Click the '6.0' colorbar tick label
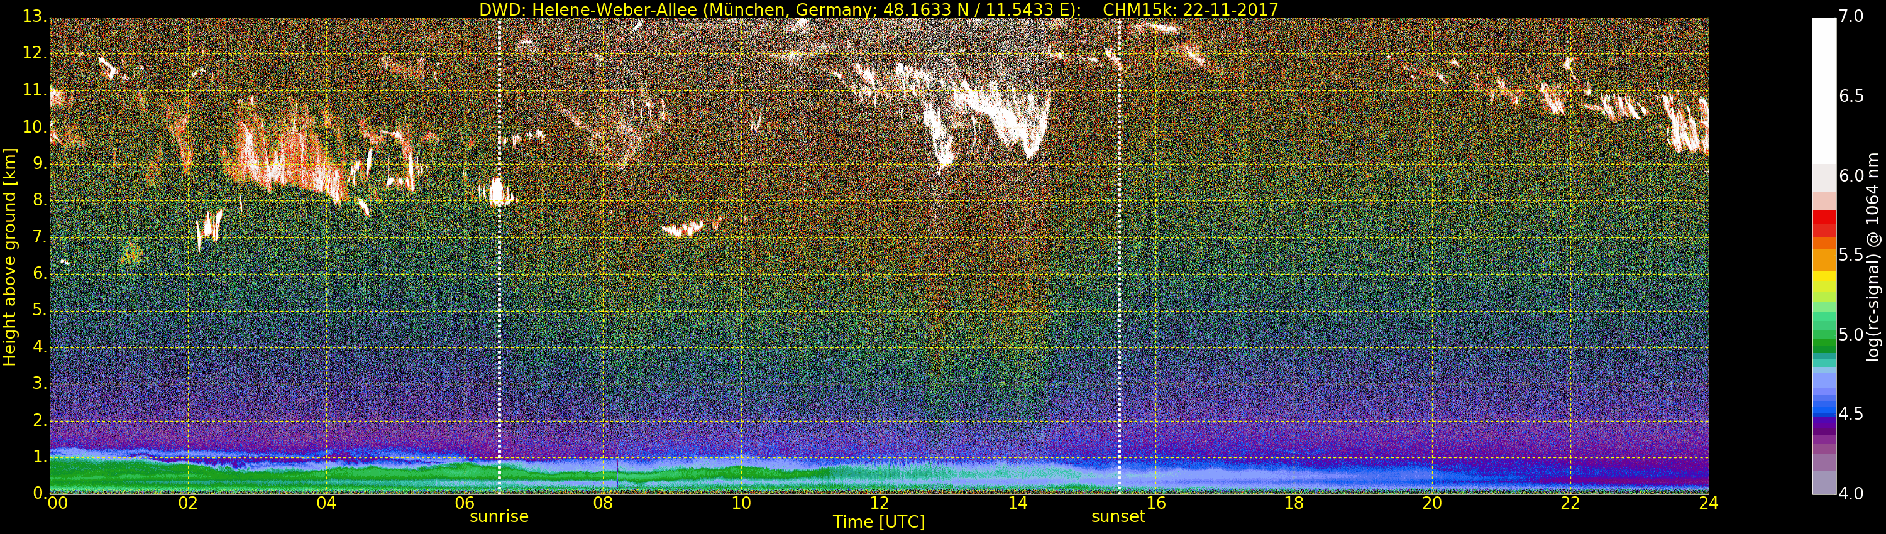The width and height of the screenshot is (1886, 534). click(x=1851, y=175)
